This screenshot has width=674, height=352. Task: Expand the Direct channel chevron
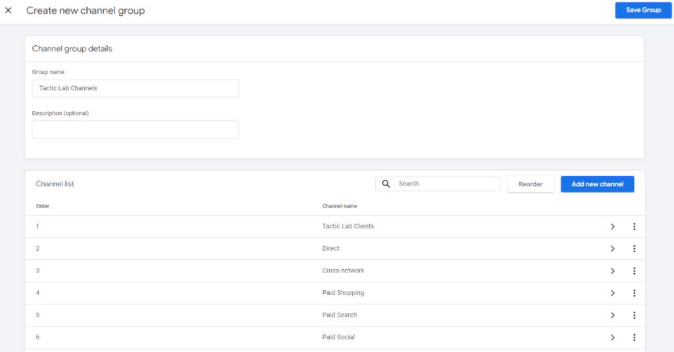612,249
